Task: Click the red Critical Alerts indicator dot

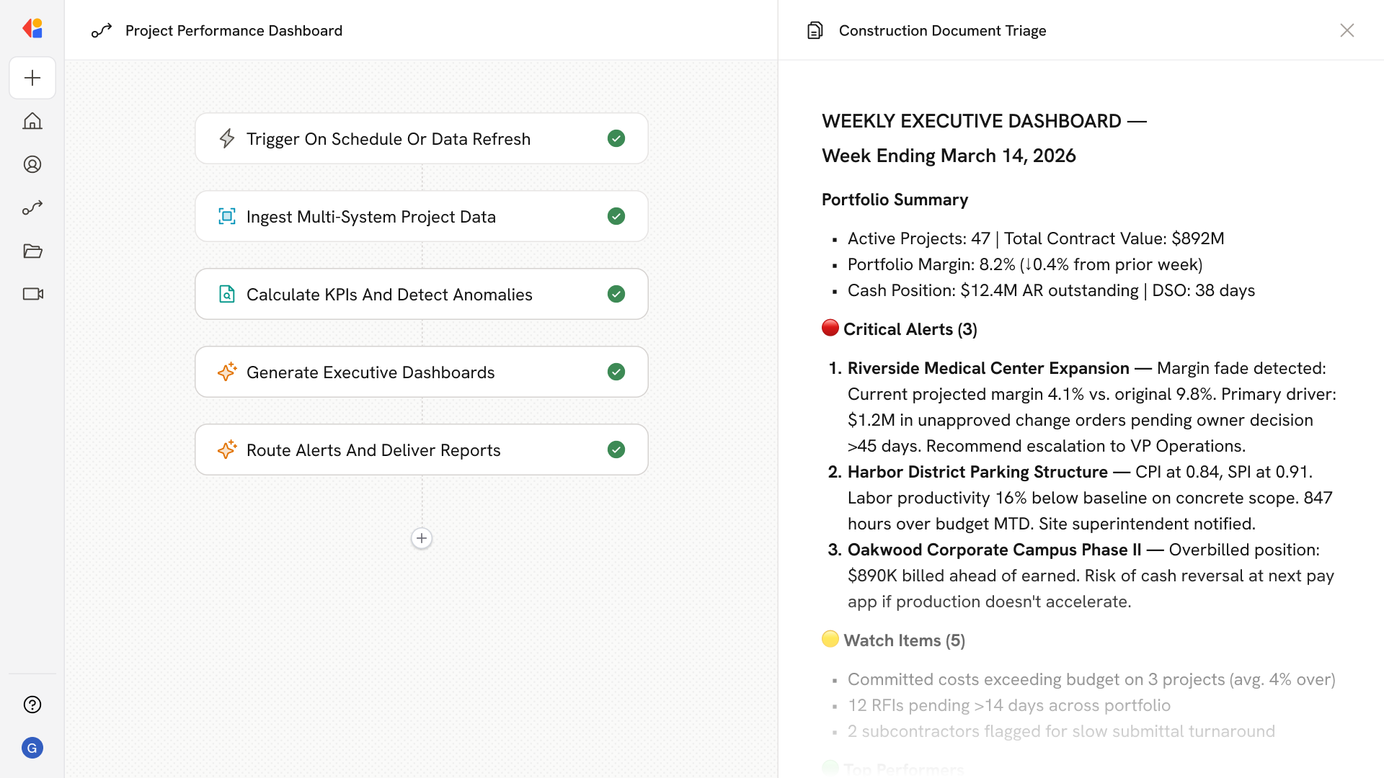Action: click(x=830, y=328)
